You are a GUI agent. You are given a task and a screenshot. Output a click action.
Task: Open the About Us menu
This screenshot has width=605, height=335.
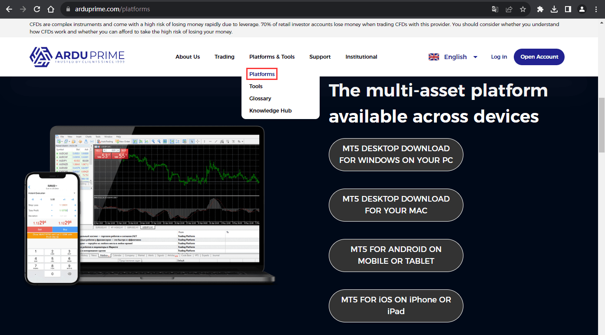(188, 57)
